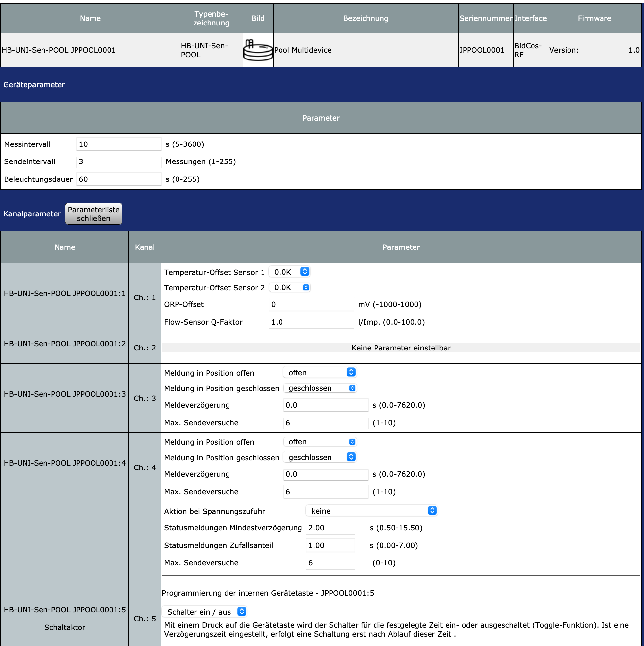This screenshot has width=644, height=646.
Task: Expand Aktion bei Spannungszufuhr dropdown
Action: click(371, 511)
